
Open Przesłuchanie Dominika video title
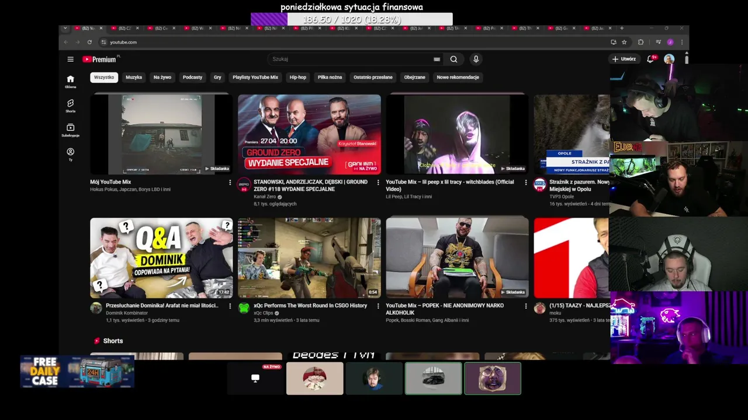click(162, 306)
